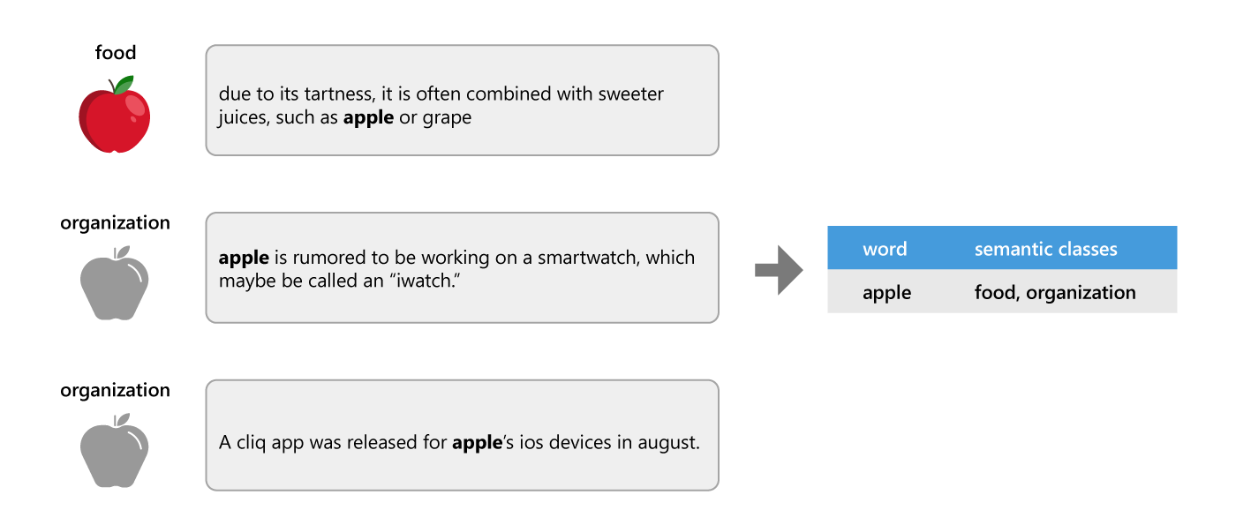This screenshot has height=525, width=1236.
Task: Select the text box about the cliq app
Action: [462, 435]
